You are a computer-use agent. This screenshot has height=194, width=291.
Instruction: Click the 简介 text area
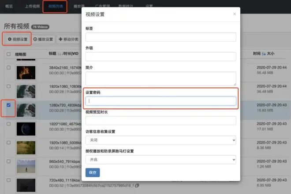161,79
